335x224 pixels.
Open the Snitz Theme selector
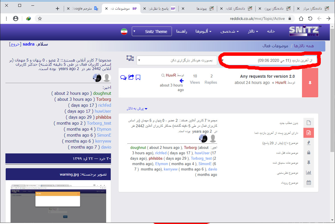tap(152, 31)
